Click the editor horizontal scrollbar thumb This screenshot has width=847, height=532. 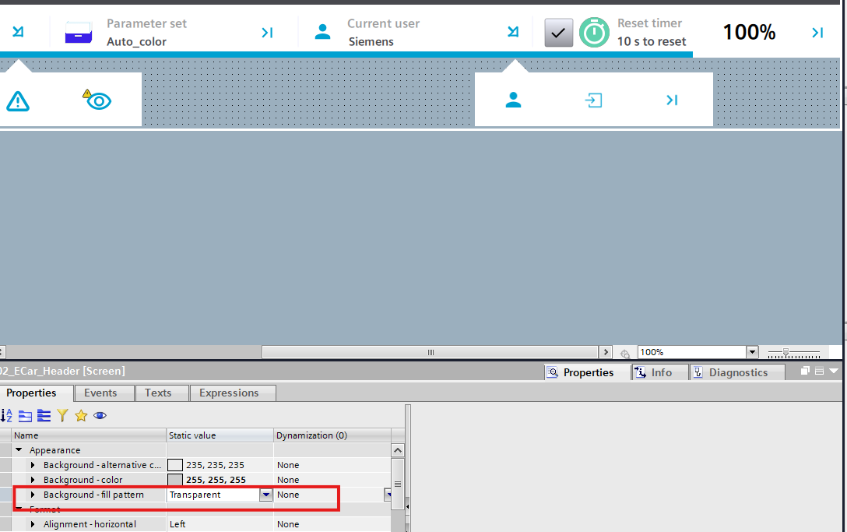(430, 353)
